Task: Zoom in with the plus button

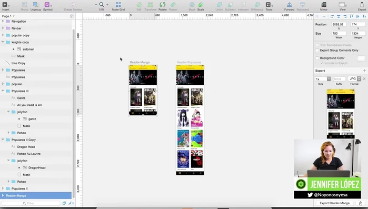Action: point(107,4)
